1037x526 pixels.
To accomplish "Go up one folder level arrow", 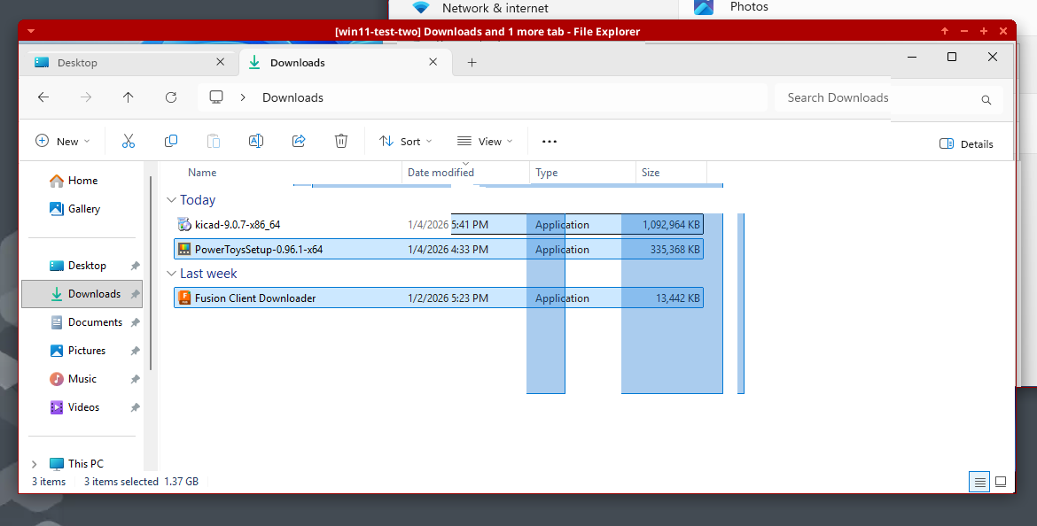I will pos(129,97).
